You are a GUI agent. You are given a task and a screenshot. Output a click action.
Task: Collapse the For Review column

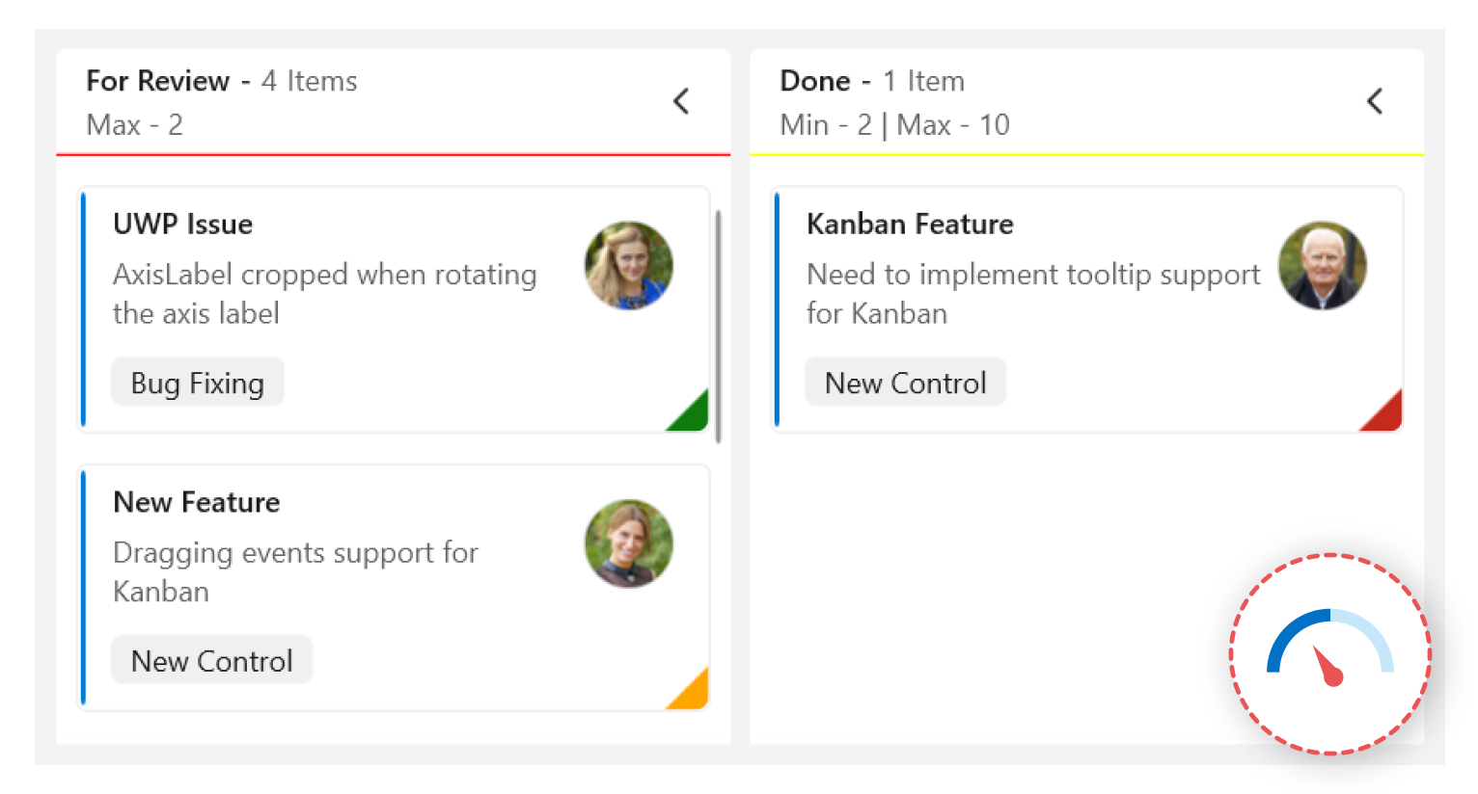coord(681,101)
